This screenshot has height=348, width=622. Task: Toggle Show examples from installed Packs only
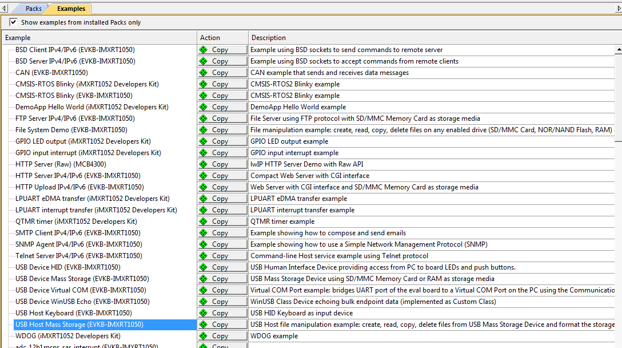pyautogui.click(x=14, y=22)
